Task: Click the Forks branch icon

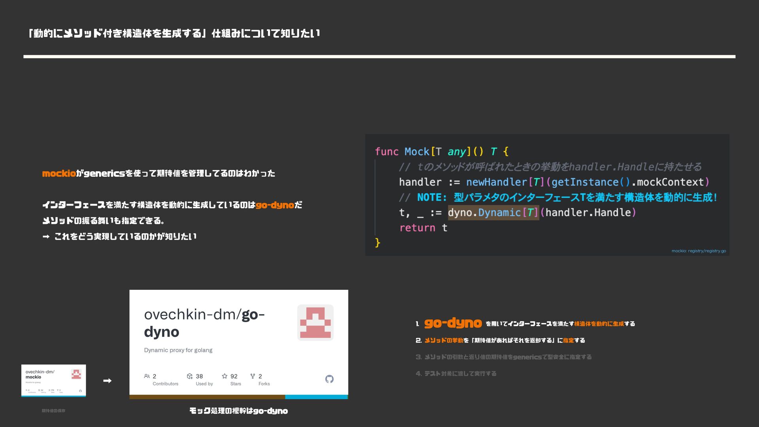Action: [253, 376]
